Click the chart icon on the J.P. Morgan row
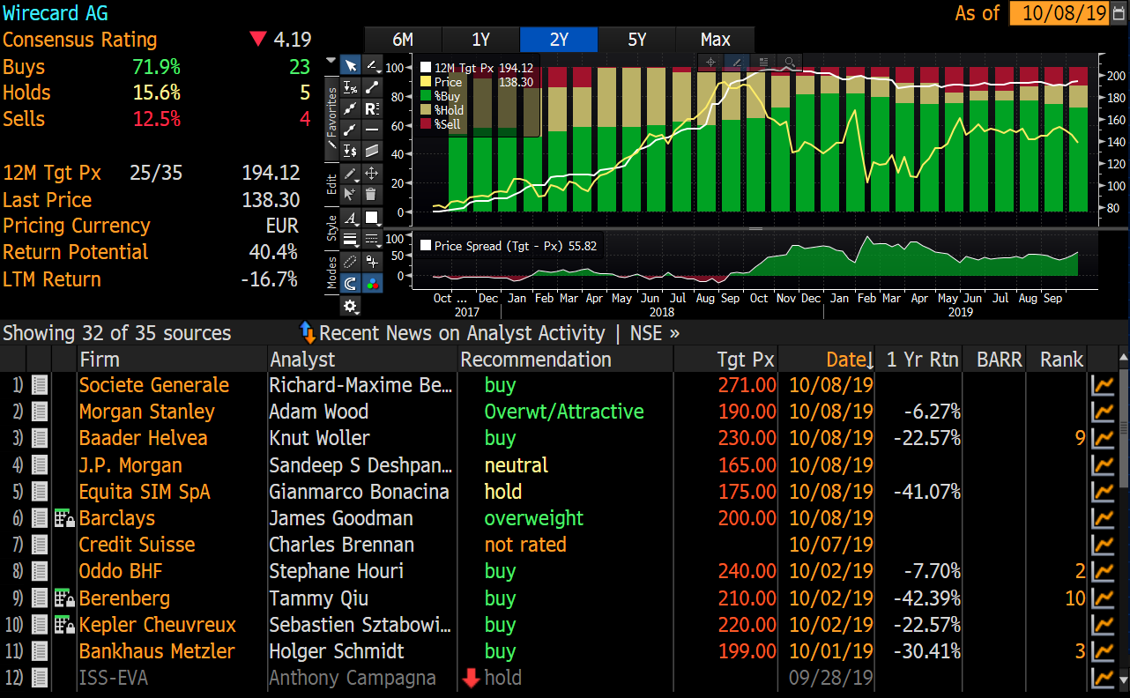The height and width of the screenshot is (698, 1130). click(x=1102, y=464)
